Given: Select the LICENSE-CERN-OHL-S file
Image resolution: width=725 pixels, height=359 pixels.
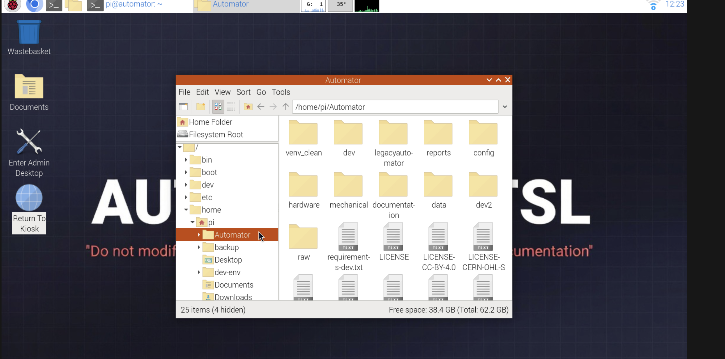Looking at the screenshot, I should [x=483, y=247].
